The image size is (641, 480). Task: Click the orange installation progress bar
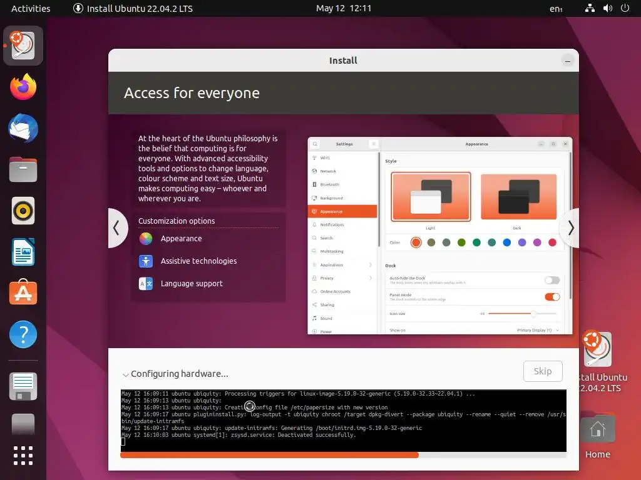coord(269,455)
